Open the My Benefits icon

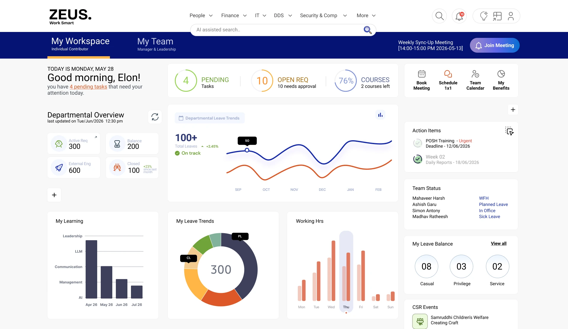[x=501, y=74]
